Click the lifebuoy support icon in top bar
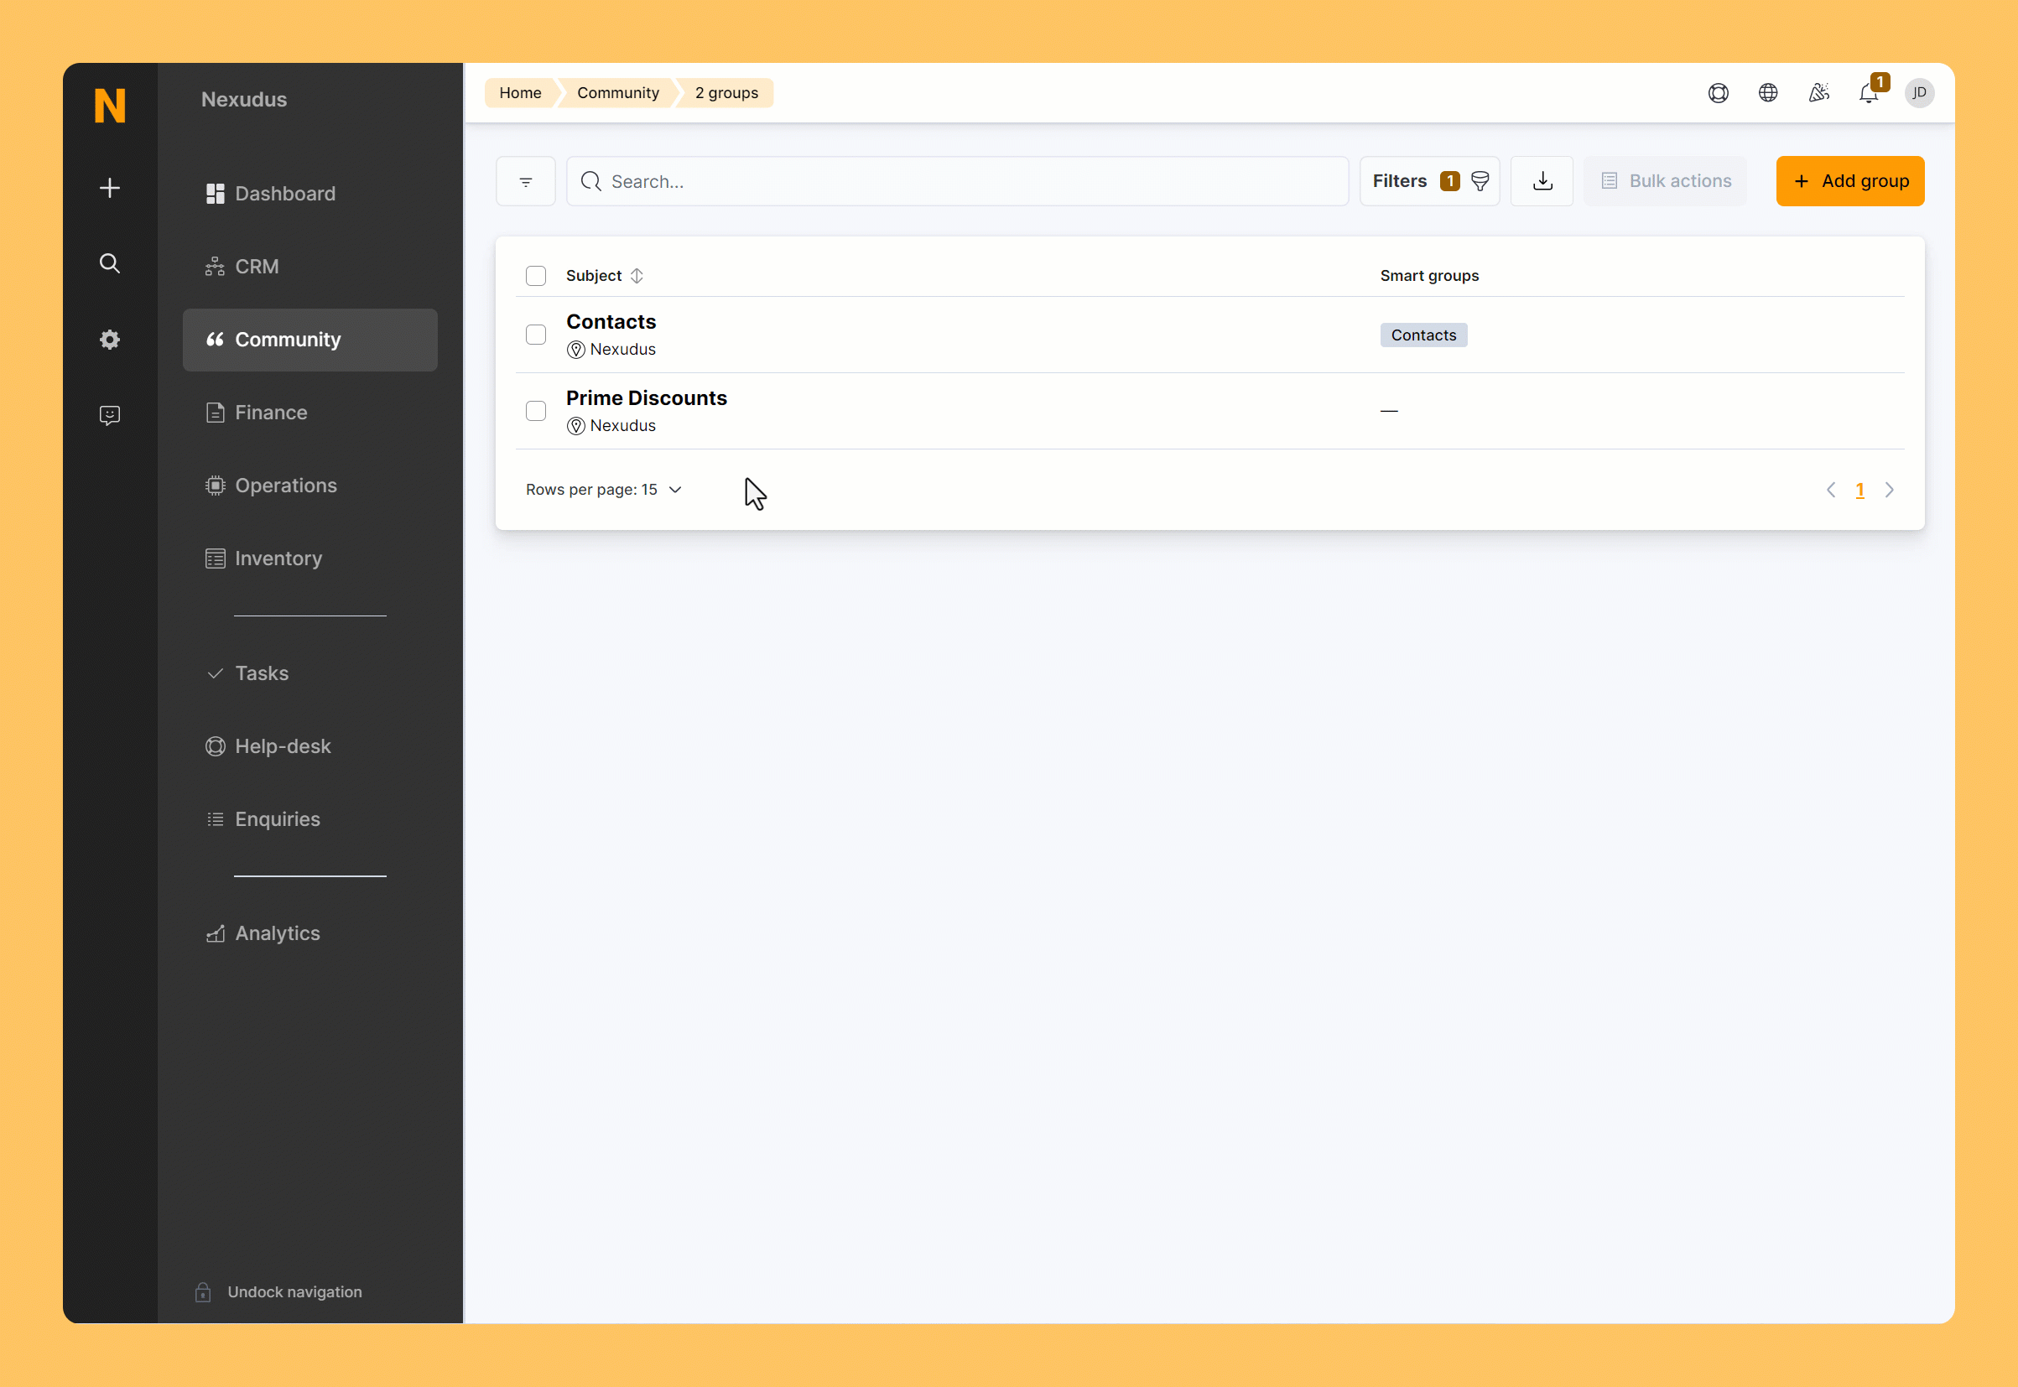 1719,93
